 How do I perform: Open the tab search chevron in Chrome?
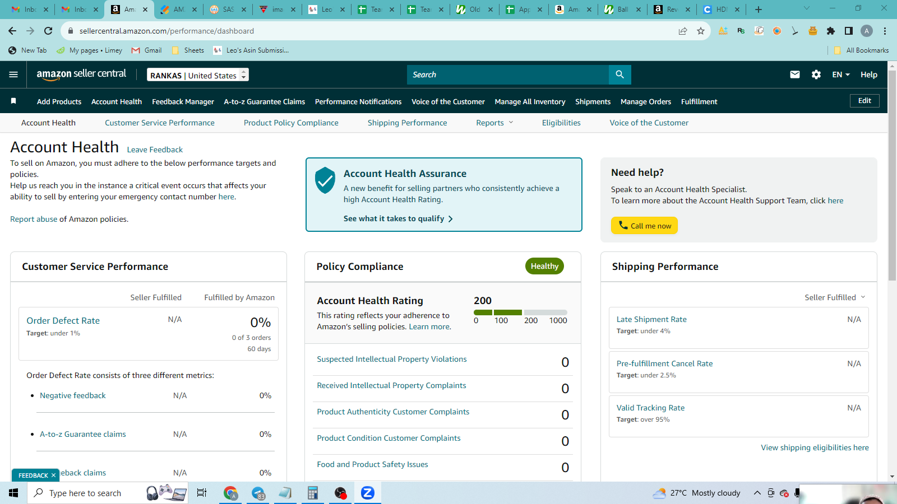pos(807,8)
